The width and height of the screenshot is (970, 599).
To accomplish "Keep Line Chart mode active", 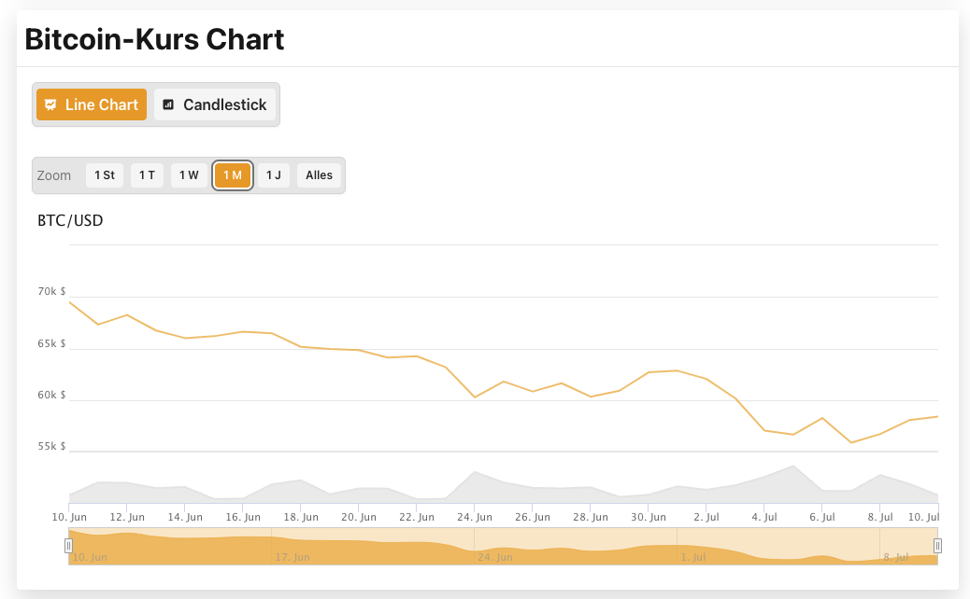I will pos(91,104).
